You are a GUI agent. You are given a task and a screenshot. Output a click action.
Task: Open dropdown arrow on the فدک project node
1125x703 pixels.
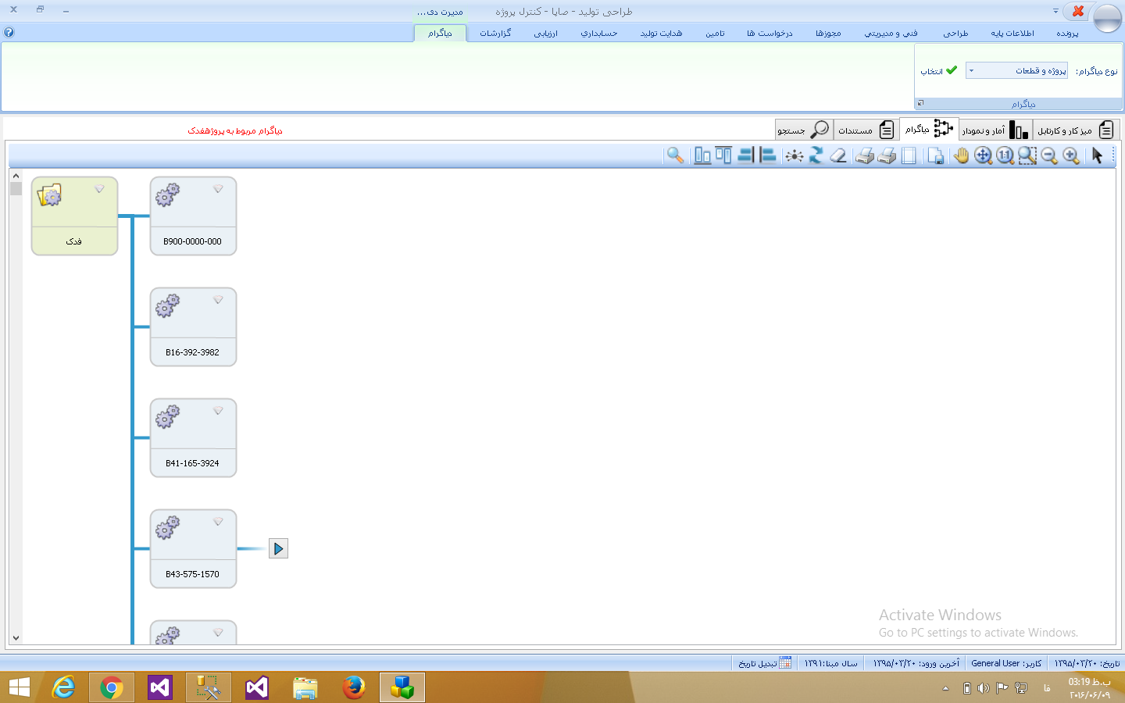[99, 189]
